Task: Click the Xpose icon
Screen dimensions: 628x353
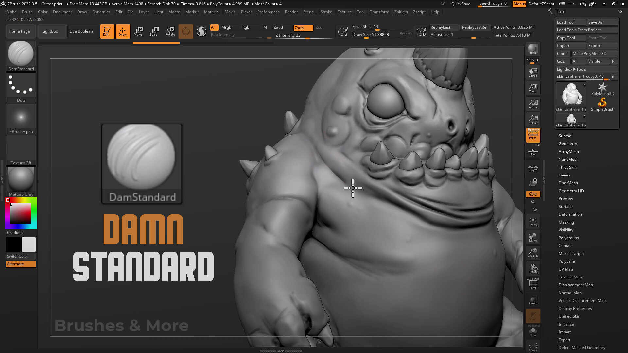Action: pos(533,346)
